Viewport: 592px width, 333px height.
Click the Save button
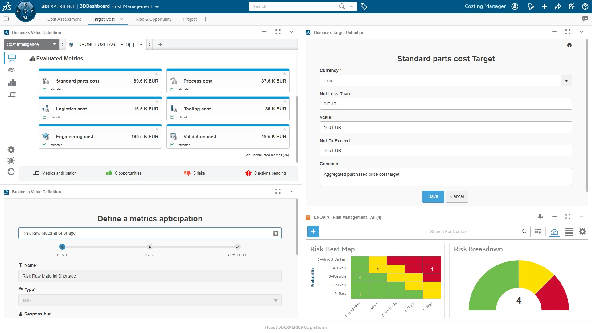(433, 196)
